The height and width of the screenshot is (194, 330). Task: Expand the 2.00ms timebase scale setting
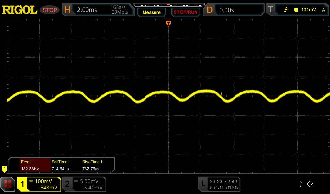[x=87, y=10]
